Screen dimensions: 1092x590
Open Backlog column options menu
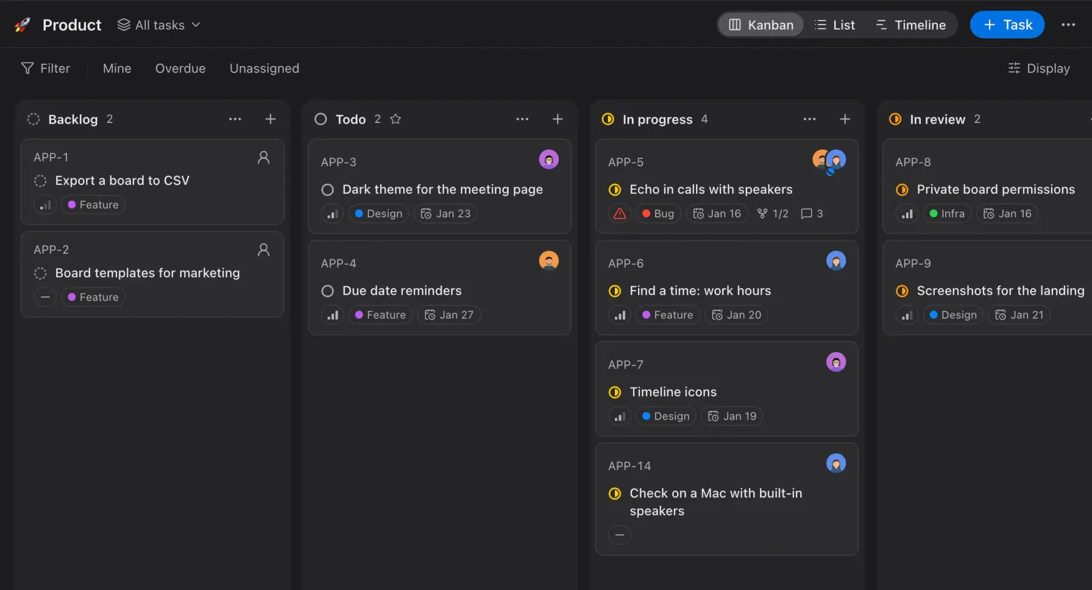click(x=235, y=119)
